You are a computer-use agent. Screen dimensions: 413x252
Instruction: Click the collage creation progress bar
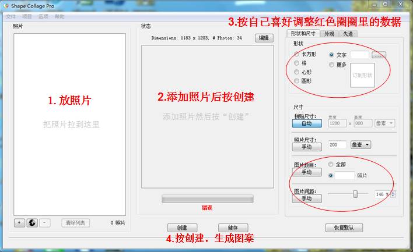point(208,199)
